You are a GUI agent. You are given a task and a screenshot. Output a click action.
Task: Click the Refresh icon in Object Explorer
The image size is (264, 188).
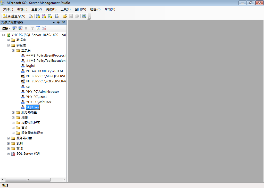(38, 28)
